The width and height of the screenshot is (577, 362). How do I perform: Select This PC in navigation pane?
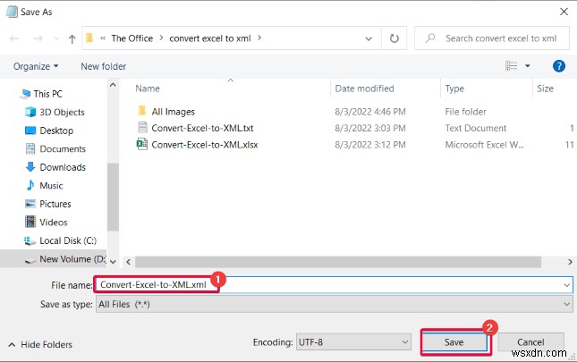coord(47,94)
